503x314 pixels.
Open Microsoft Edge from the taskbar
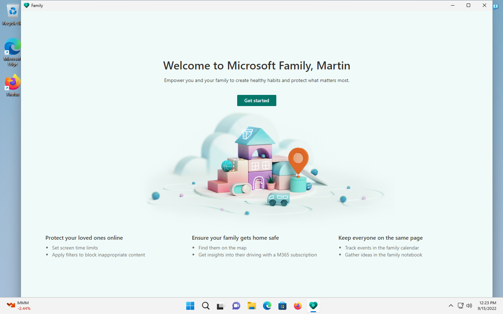point(267,306)
